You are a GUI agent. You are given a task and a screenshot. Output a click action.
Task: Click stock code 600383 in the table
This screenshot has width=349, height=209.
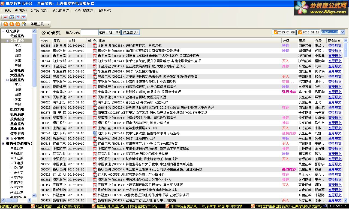[x=46, y=46]
